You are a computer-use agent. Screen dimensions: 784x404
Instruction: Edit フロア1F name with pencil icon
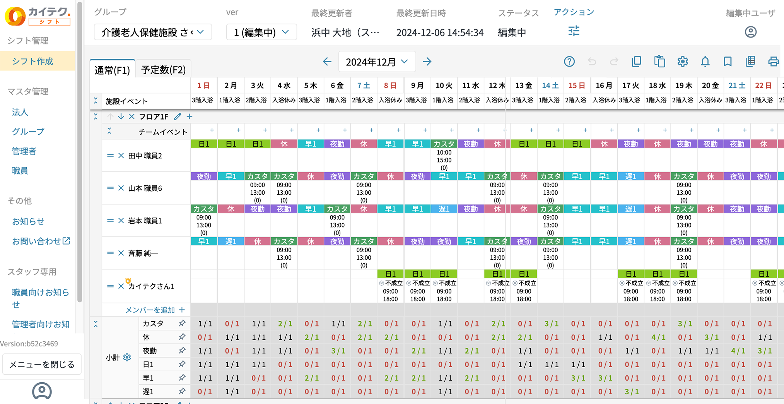click(178, 116)
